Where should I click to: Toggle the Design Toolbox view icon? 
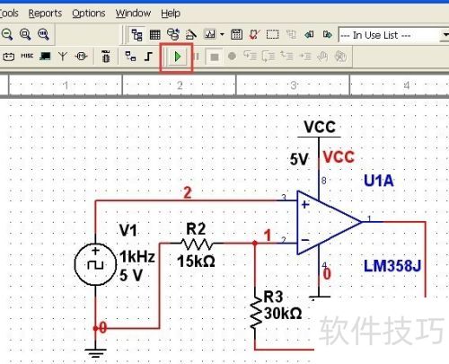(136, 35)
